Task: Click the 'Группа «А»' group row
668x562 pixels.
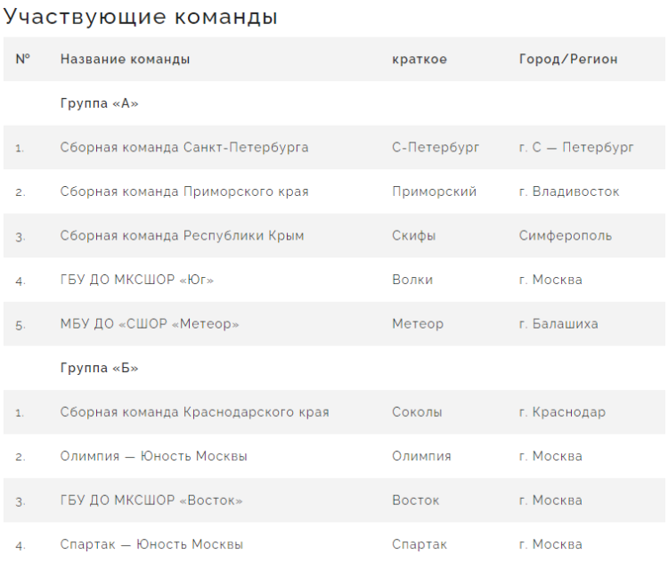Action: (x=100, y=103)
